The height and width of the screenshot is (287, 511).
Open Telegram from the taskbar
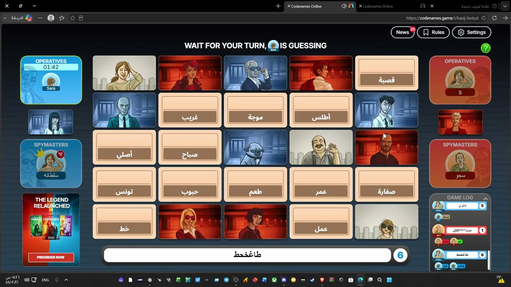pos(226,280)
